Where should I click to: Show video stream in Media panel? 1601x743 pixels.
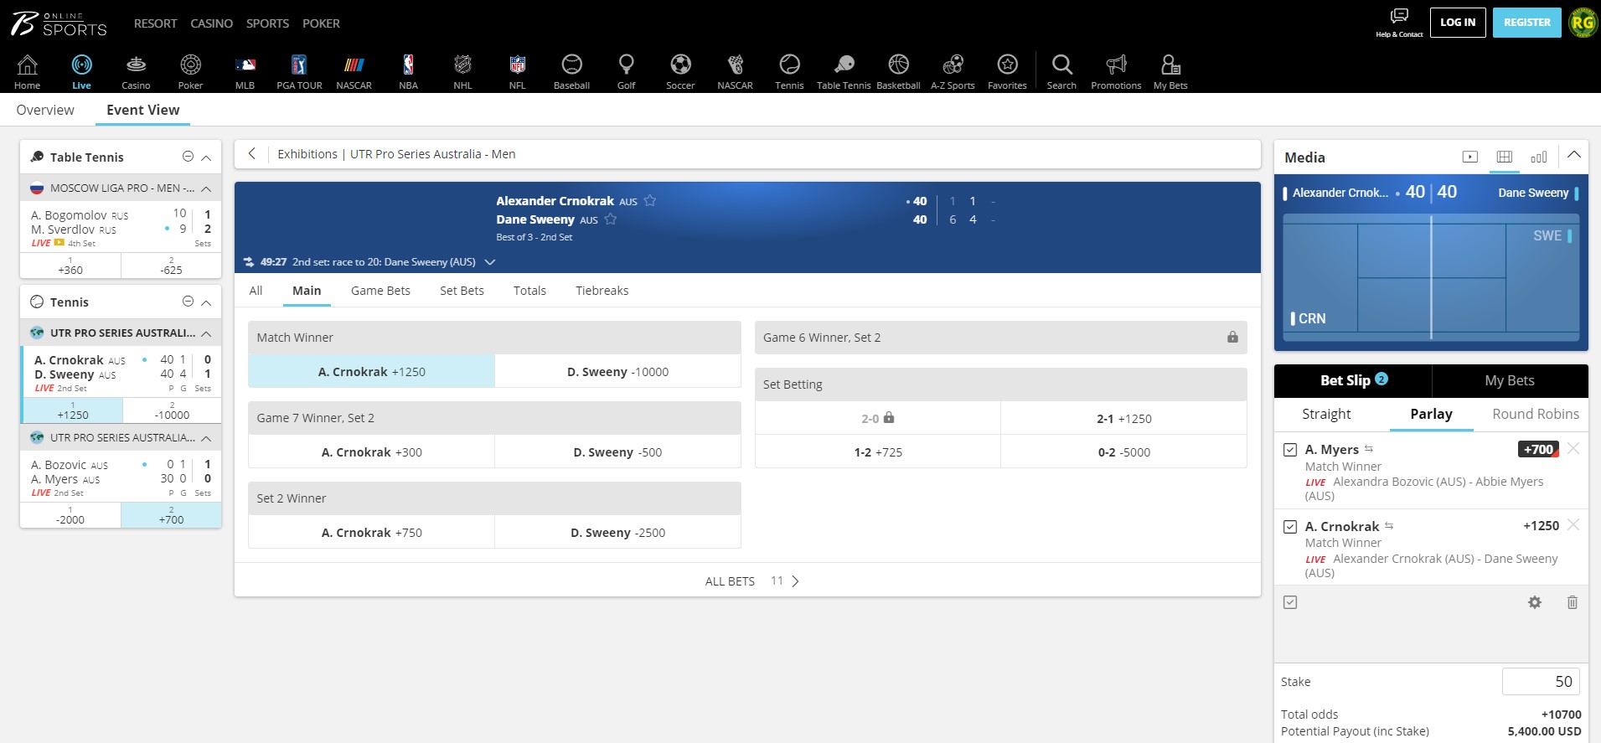[x=1469, y=157]
